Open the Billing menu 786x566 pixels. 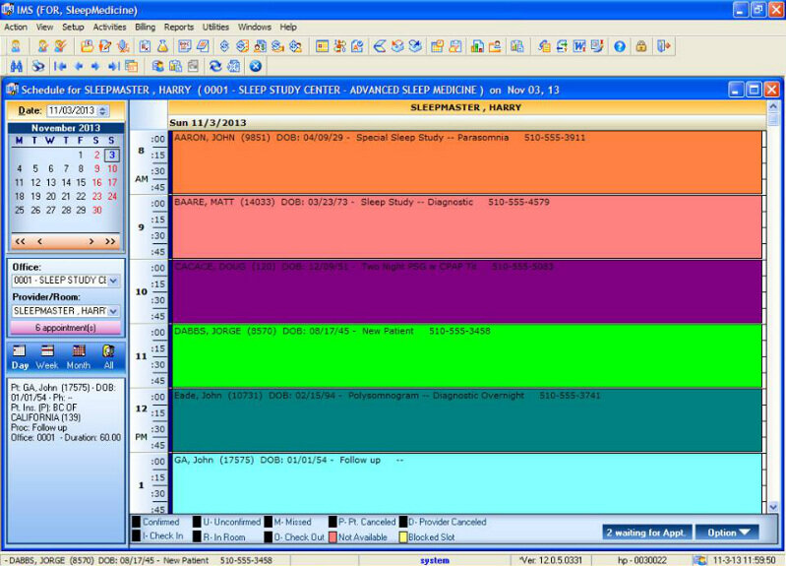(144, 27)
